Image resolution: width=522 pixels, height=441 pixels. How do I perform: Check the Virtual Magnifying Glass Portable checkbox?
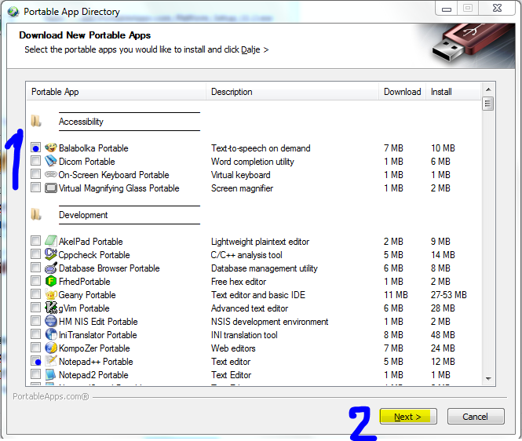(x=35, y=188)
